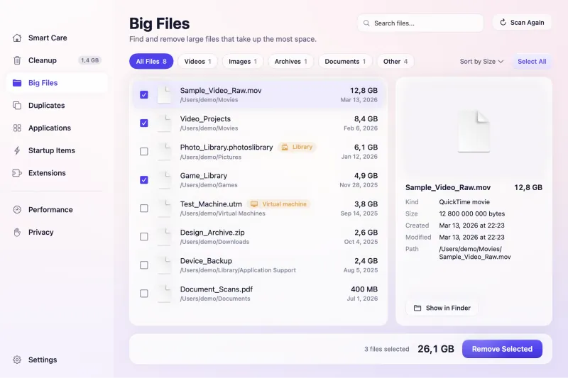Click the Startup Items lightning icon
568x378 pixels.
(17, 150)
